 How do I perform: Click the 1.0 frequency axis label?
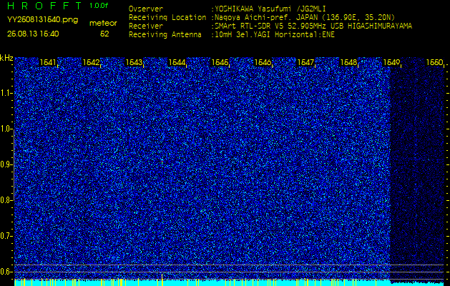[x=6, y=129]
